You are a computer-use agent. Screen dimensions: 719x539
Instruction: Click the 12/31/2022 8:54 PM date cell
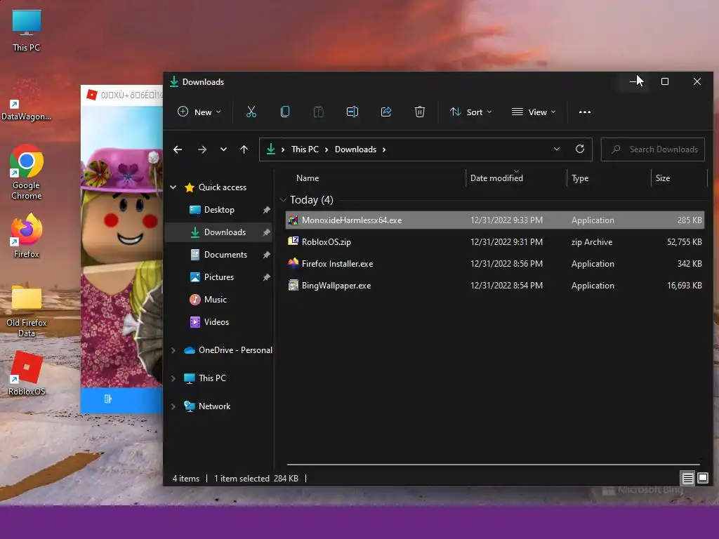coord(506,286)
